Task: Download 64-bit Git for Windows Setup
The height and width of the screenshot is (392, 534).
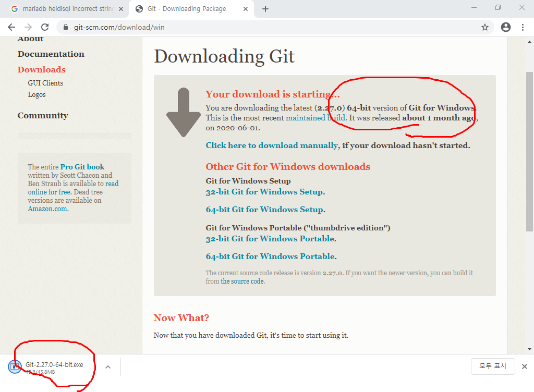Action: point(264,210)
